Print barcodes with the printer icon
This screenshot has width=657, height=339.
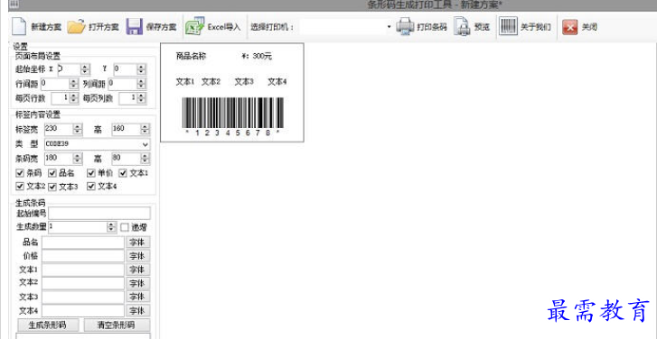[405, 27]
